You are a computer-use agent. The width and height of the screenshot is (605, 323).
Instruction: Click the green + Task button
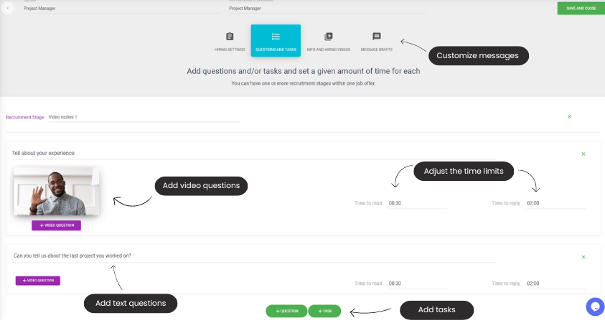(324, 311)
